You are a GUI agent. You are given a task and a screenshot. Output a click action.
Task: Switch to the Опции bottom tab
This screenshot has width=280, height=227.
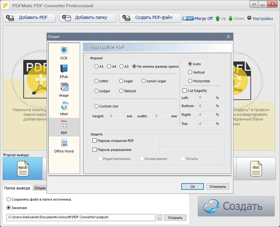tap(40, 188)
